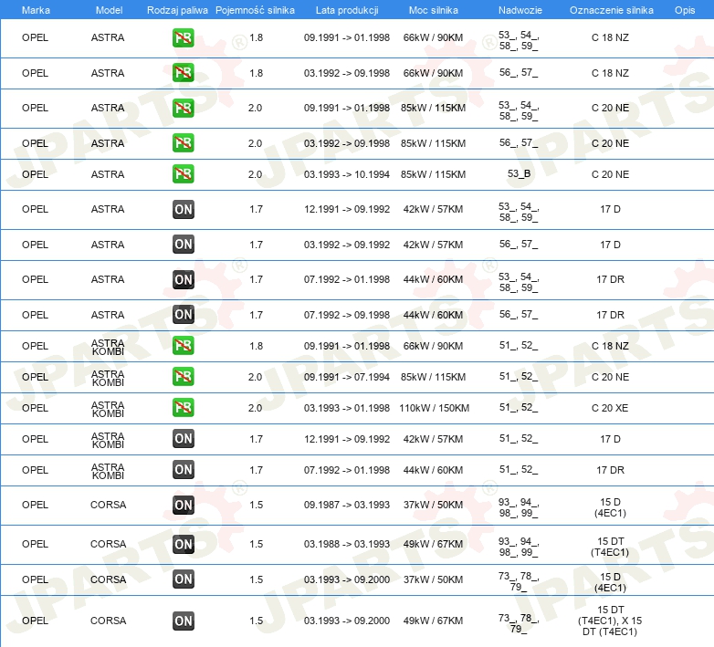Click the ON diesel icon in the 03.1992 -> 09.1992 row
This screenshot has height=647, width=714.
click(x=183, y=245)
